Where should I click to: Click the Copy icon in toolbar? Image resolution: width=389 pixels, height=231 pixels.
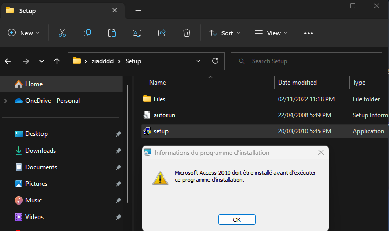point(87,33)
